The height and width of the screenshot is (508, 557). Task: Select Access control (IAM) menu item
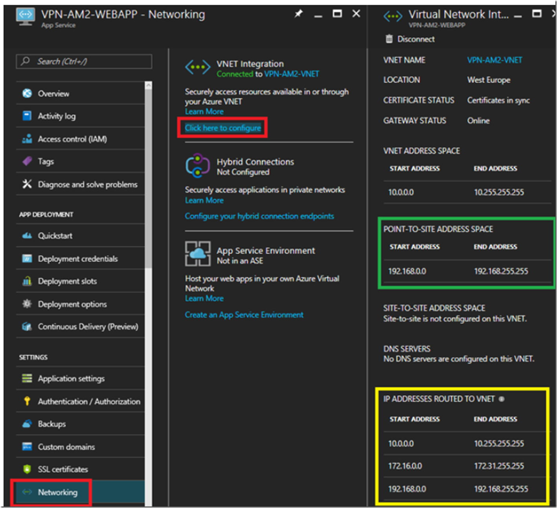80,139
